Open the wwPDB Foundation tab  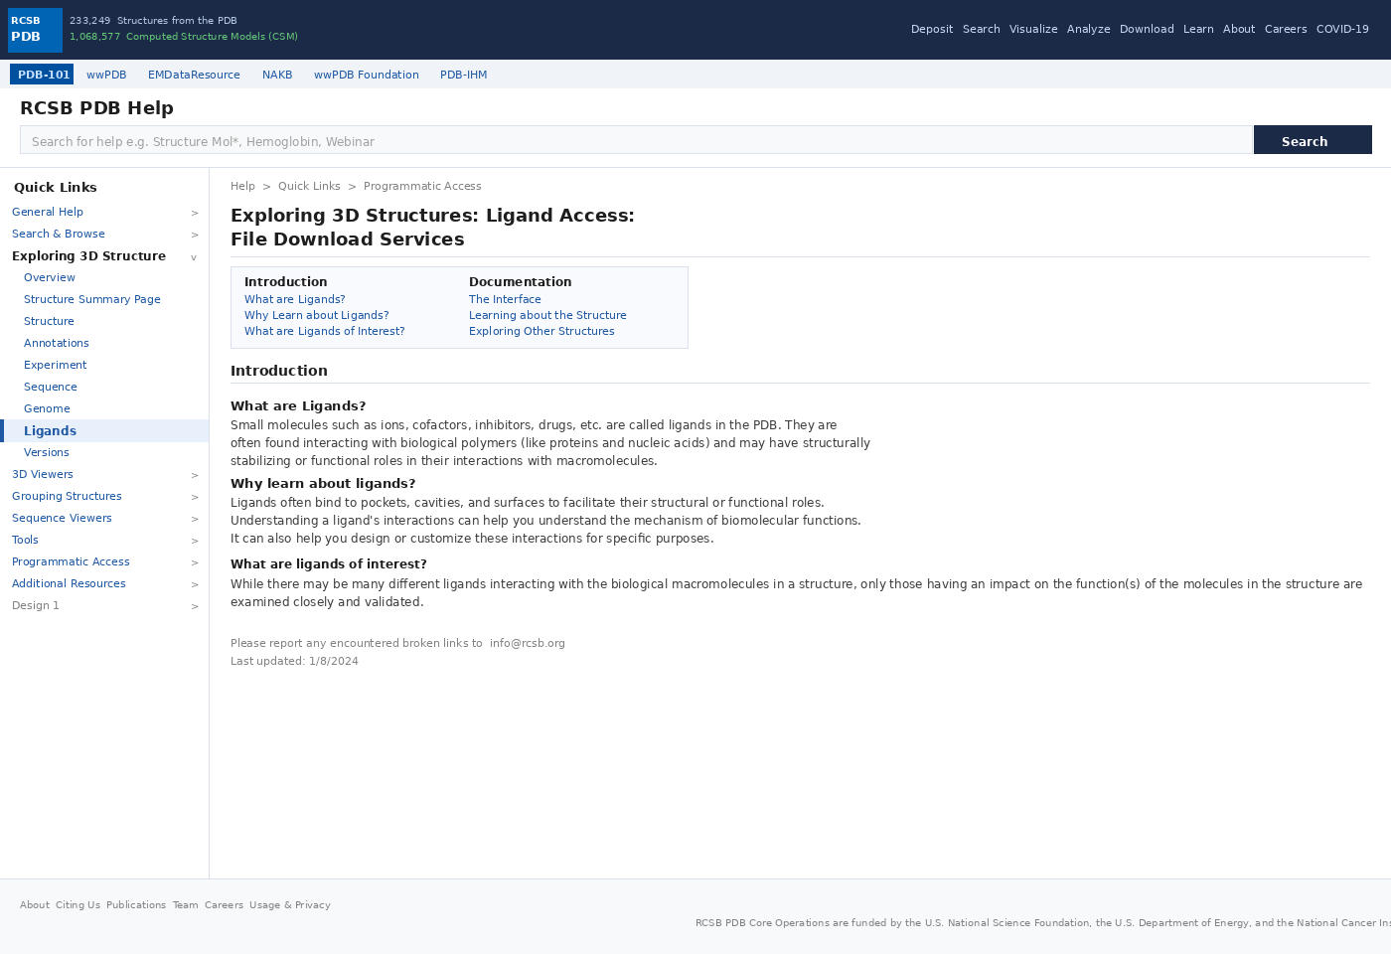coord(366,75)
